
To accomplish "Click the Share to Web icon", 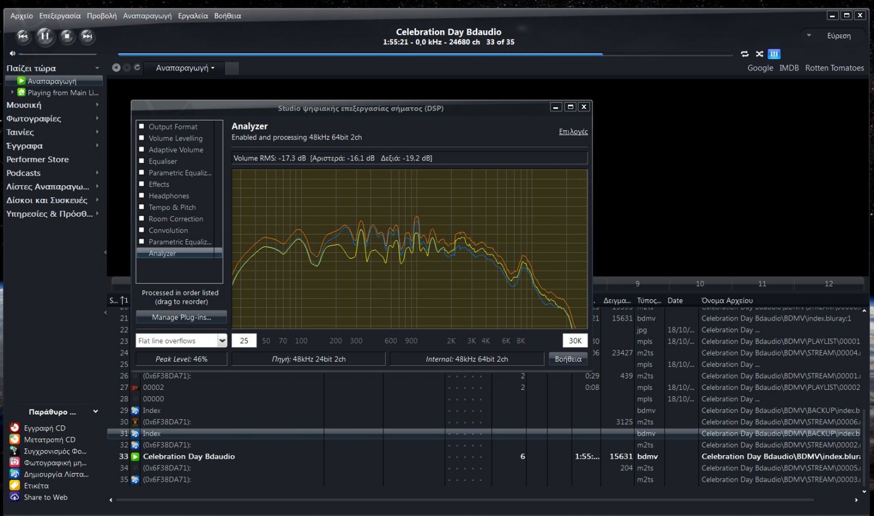I will click(x=15, y=497).
